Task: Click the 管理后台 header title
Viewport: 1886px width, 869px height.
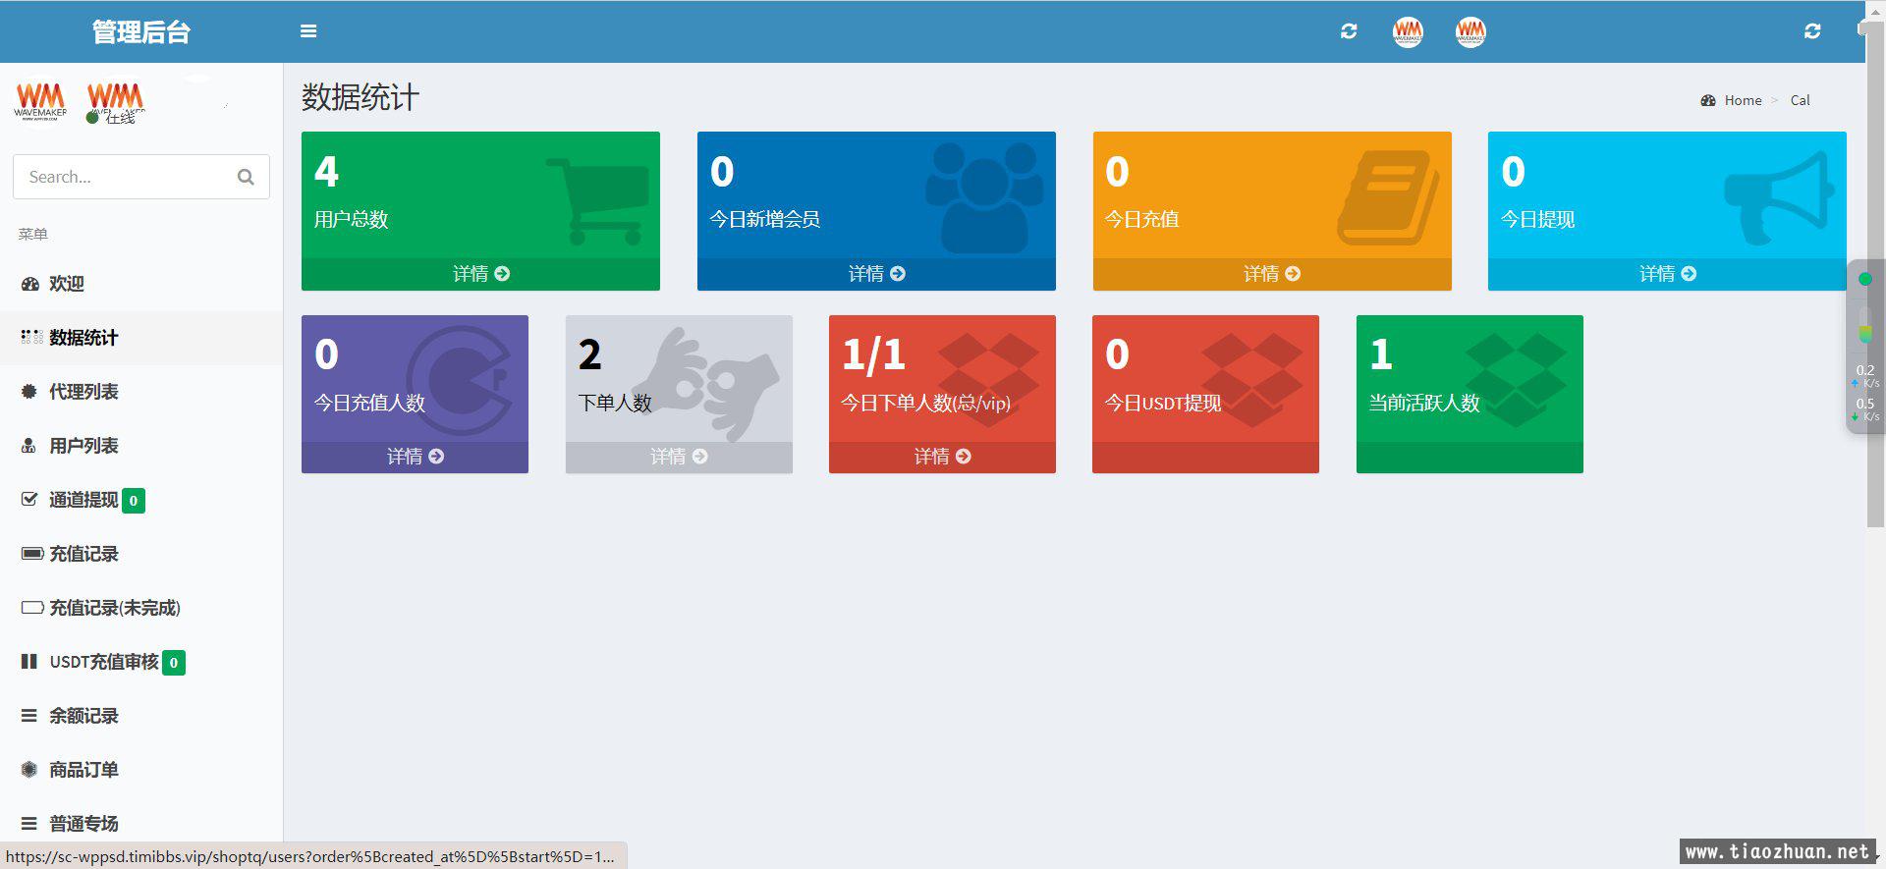Action: [x=141, y=31]
